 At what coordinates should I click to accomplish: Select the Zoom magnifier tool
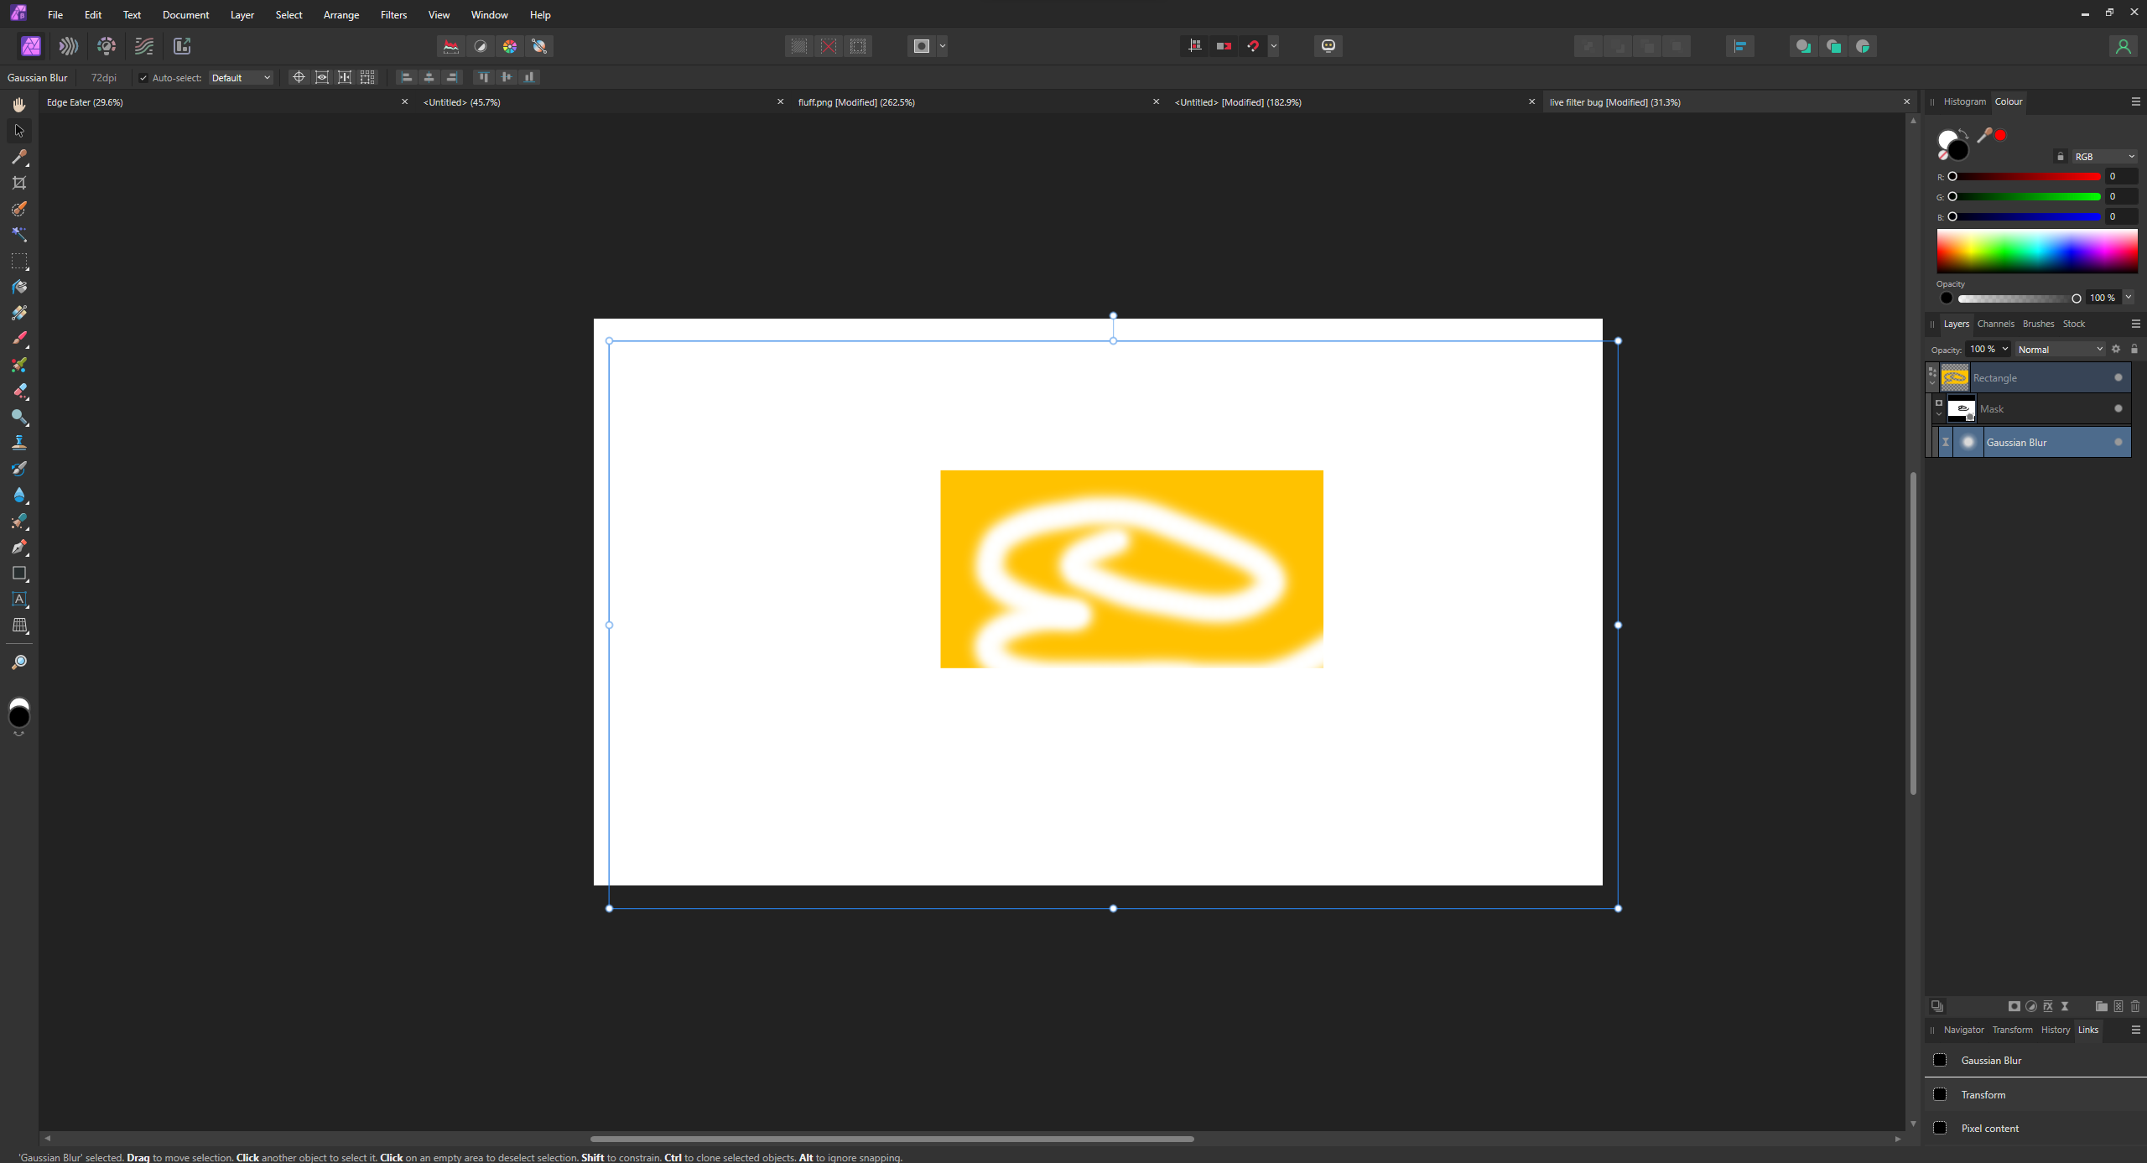point(19,662)
